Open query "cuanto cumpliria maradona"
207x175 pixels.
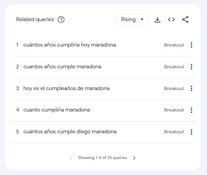(x=57, y=110)
